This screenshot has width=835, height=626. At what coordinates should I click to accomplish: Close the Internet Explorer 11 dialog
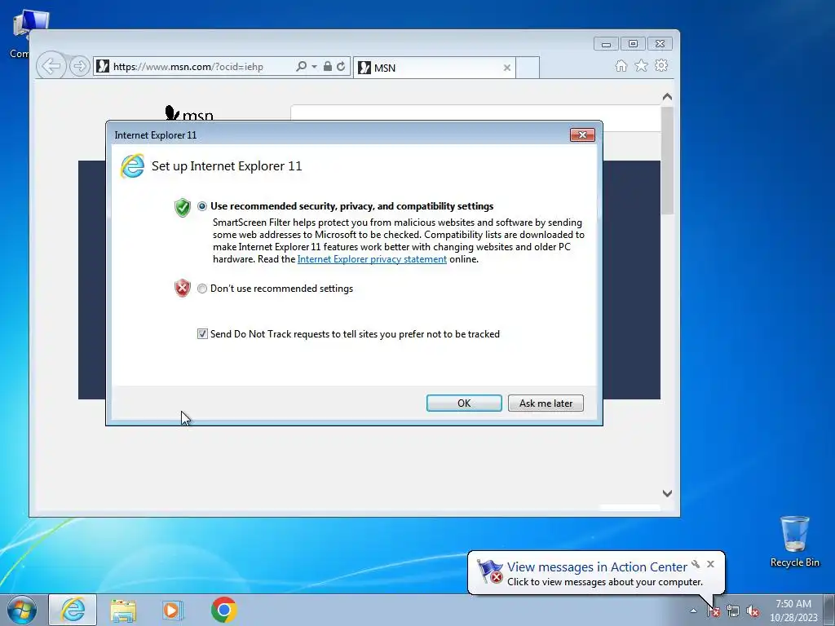[x=582, y=134]
